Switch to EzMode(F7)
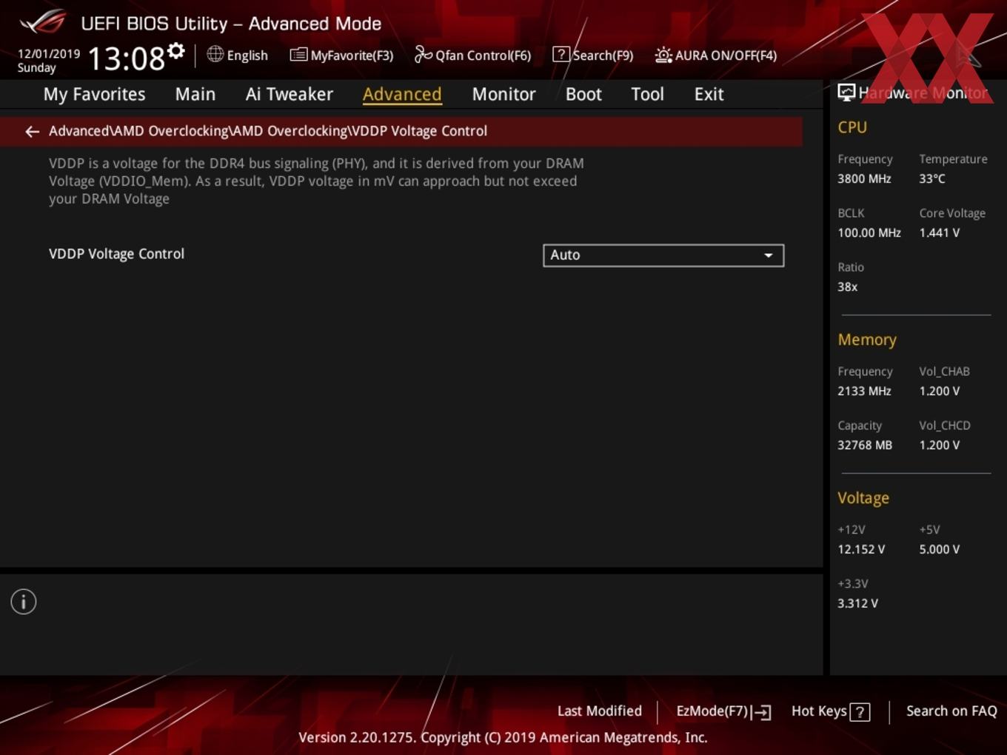 click(x=723, y=712)
